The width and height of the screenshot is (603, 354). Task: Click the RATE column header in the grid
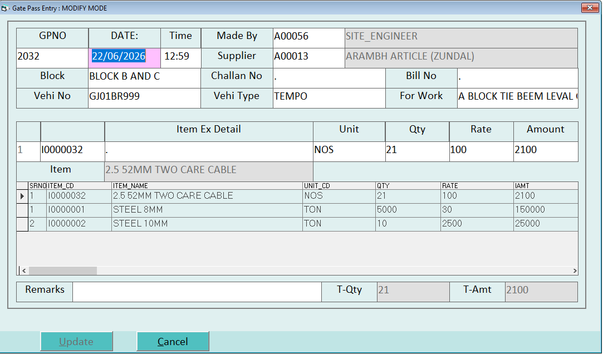477,186
